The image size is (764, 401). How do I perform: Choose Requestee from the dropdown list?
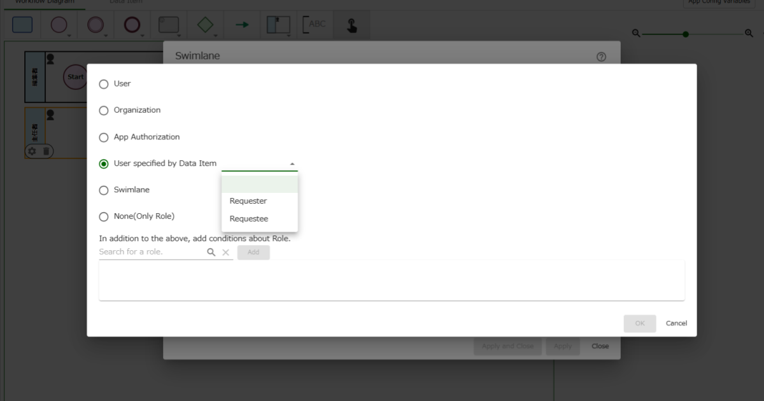[260, 219]
